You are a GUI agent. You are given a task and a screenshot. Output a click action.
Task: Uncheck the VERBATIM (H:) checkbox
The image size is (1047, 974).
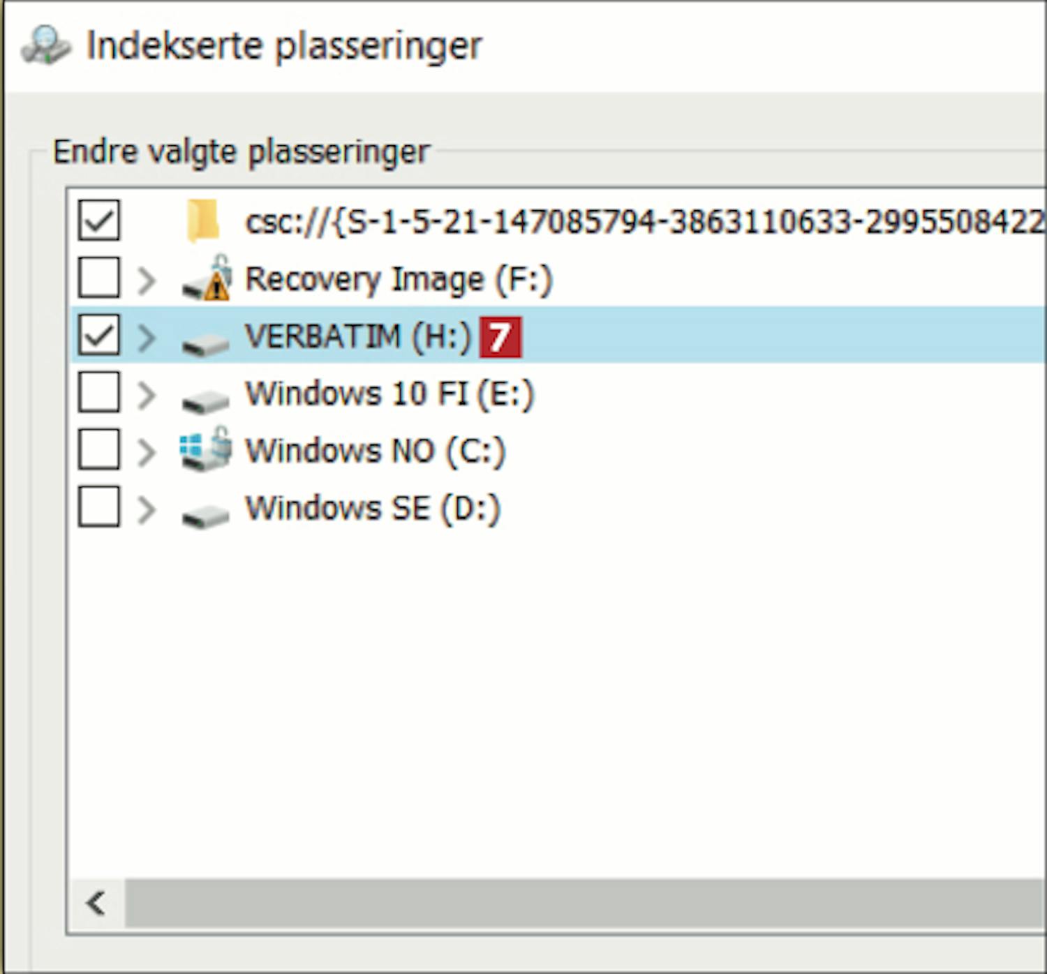click(98, 336)
